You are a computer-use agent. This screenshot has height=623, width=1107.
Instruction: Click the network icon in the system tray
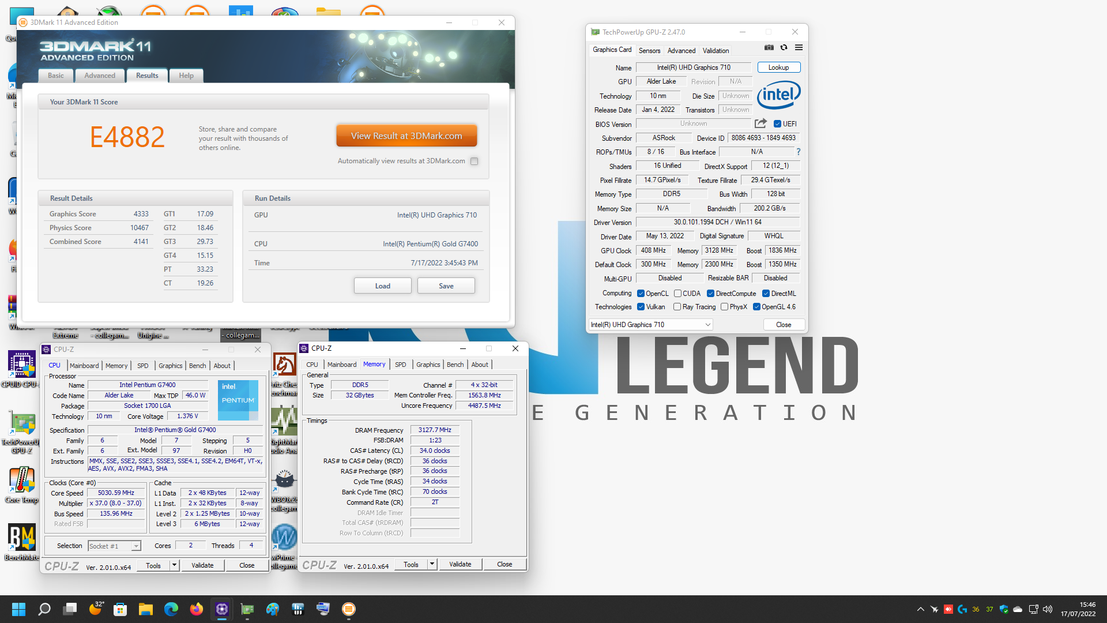click(x=1033, y=609)
